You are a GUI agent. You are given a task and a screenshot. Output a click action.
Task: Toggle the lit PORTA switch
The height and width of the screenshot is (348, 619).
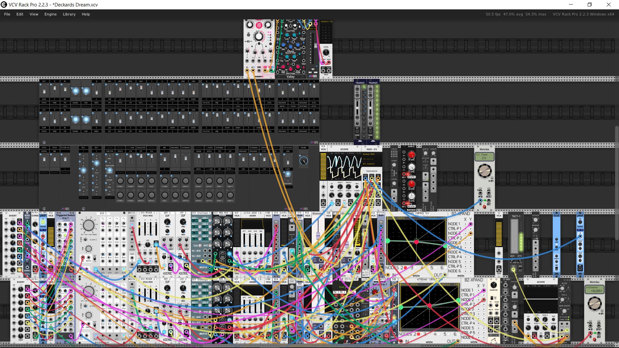(288, 174)
